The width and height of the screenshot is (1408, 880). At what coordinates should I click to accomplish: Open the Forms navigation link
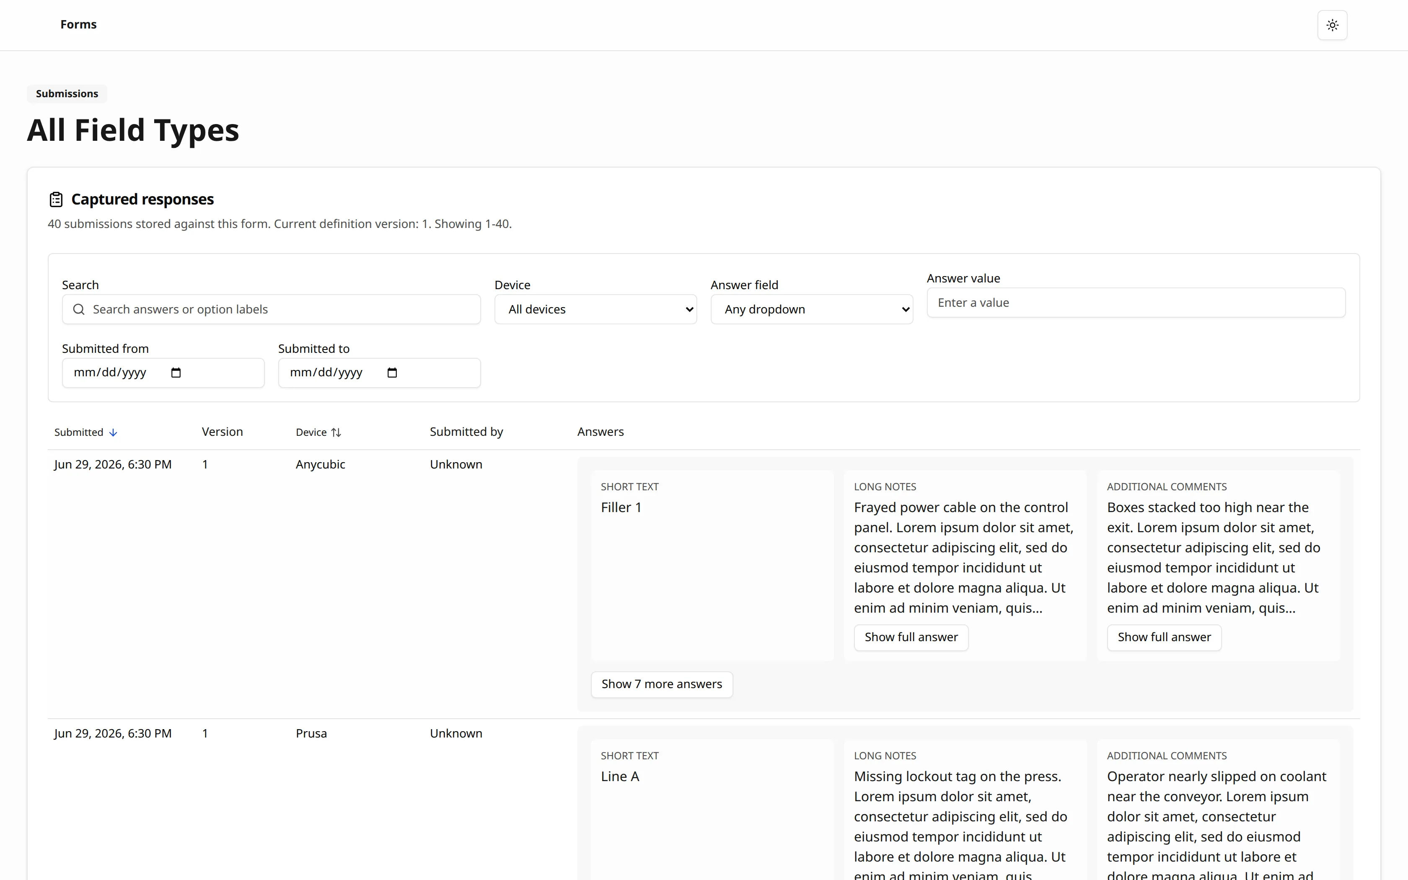pos(78,24)
